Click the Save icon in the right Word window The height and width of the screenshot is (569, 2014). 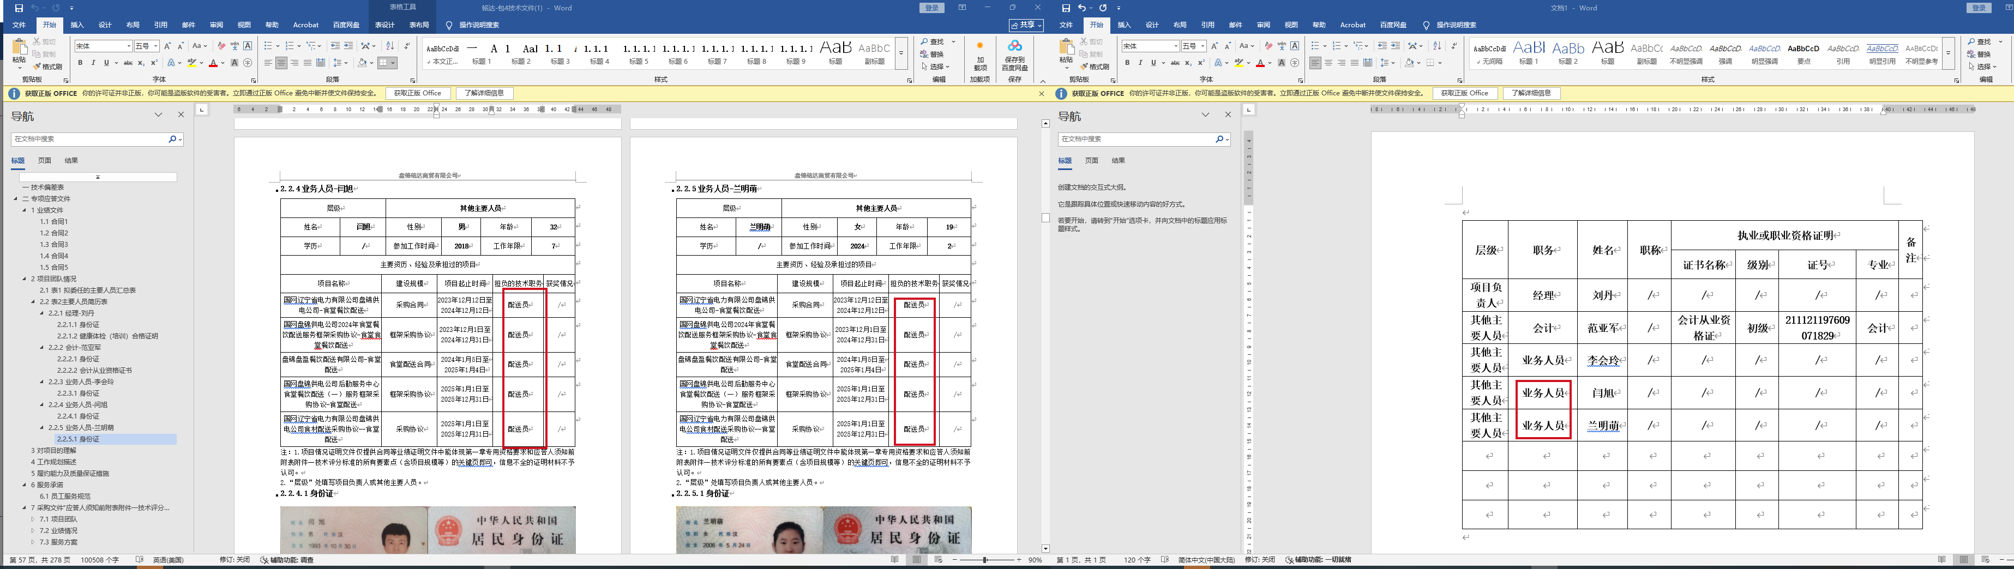coord(1066,8)
